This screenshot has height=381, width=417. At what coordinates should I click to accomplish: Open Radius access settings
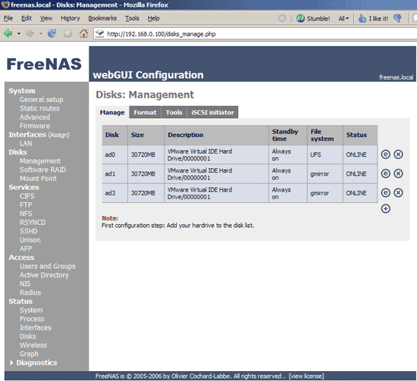click(x=30, y=292)
